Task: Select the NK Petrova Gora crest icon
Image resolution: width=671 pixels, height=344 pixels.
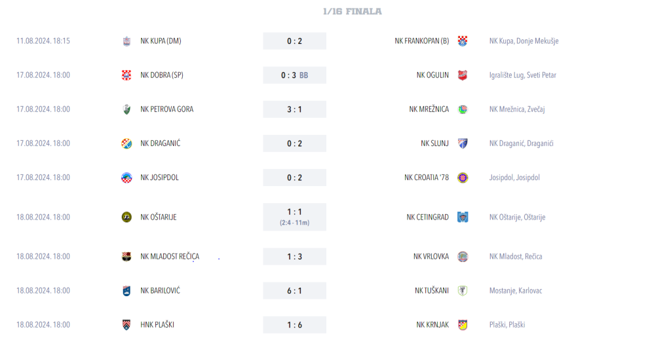Action: 126,109
